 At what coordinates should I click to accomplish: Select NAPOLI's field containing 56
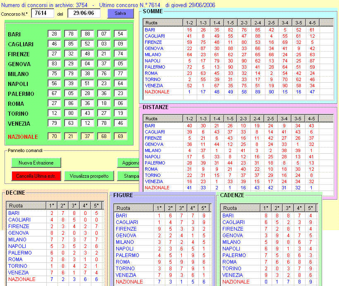coord(54,83)
